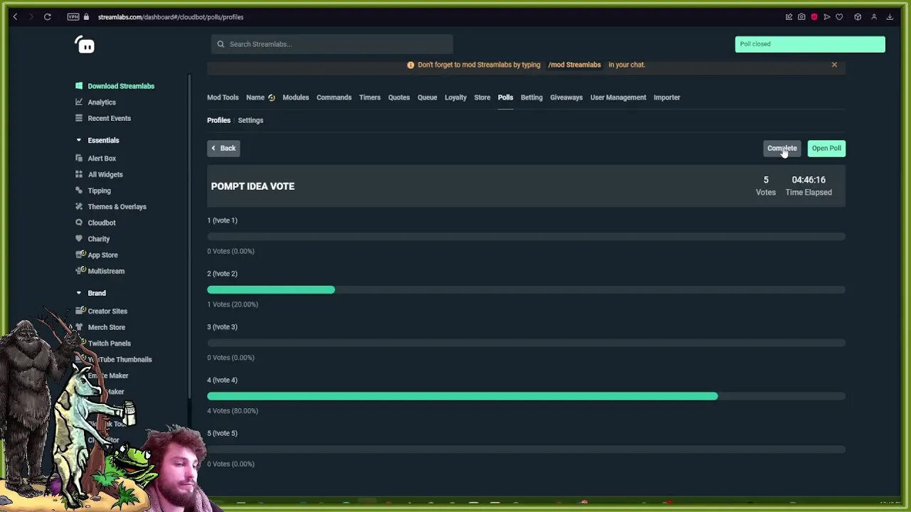Image resolution: width=911 pixels, height=512 pixels.
Task: Click the vote 1 empty progress bar
Action: (x=526, y=236)
